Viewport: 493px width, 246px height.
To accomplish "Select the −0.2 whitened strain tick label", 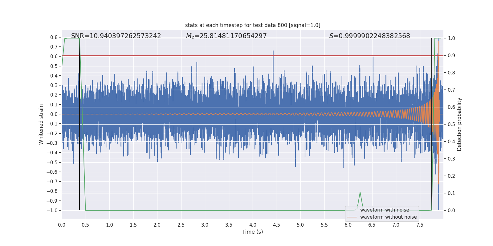I will 52,133.
